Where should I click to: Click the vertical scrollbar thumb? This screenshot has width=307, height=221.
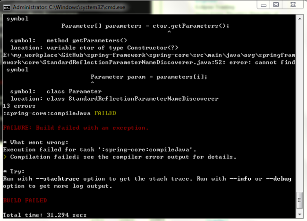point(299,200)
